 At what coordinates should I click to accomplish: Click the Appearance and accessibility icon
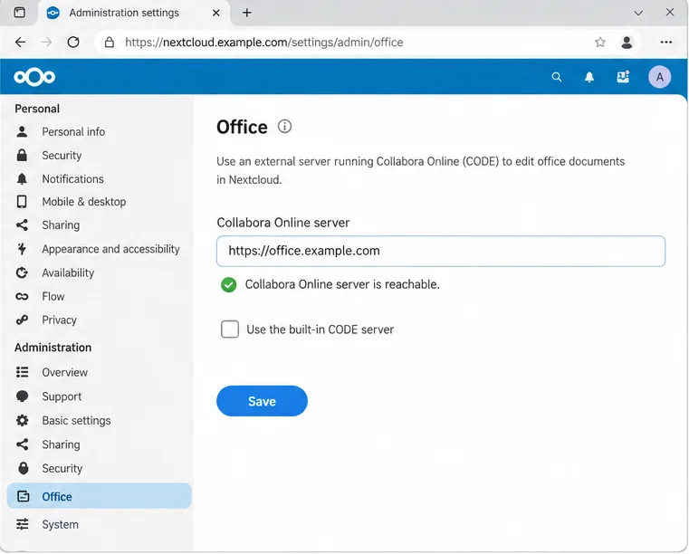click(x=22, y=249)
